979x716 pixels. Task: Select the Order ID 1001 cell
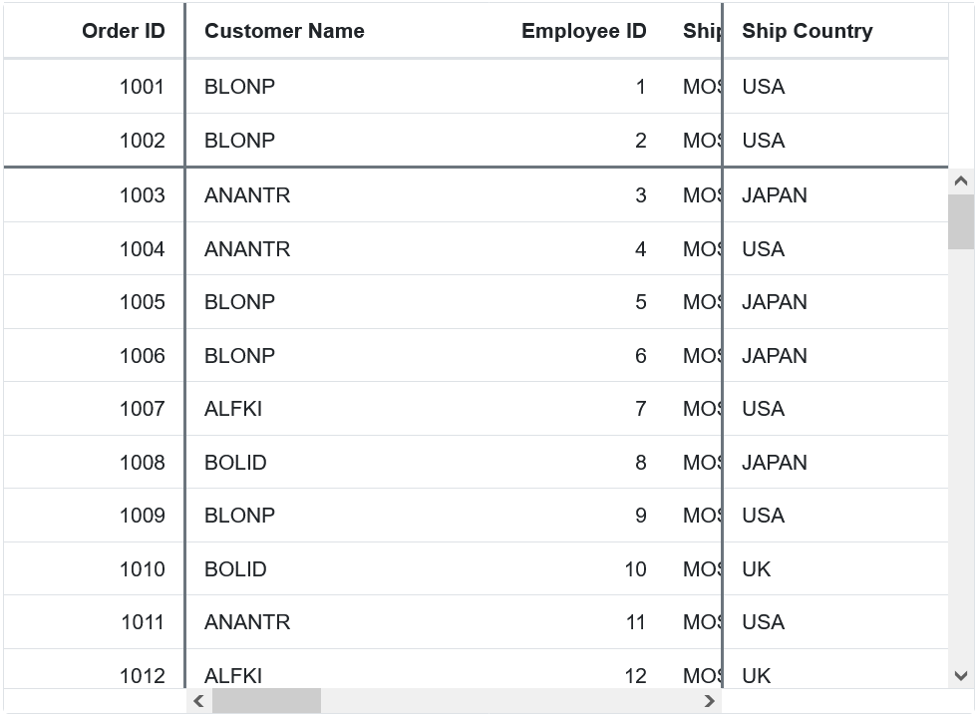point(142,87)
